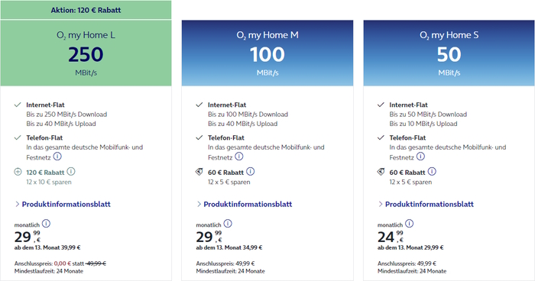
Task: Click Telefon-Flat checkmark in Home S
Action: click(381, 137)
